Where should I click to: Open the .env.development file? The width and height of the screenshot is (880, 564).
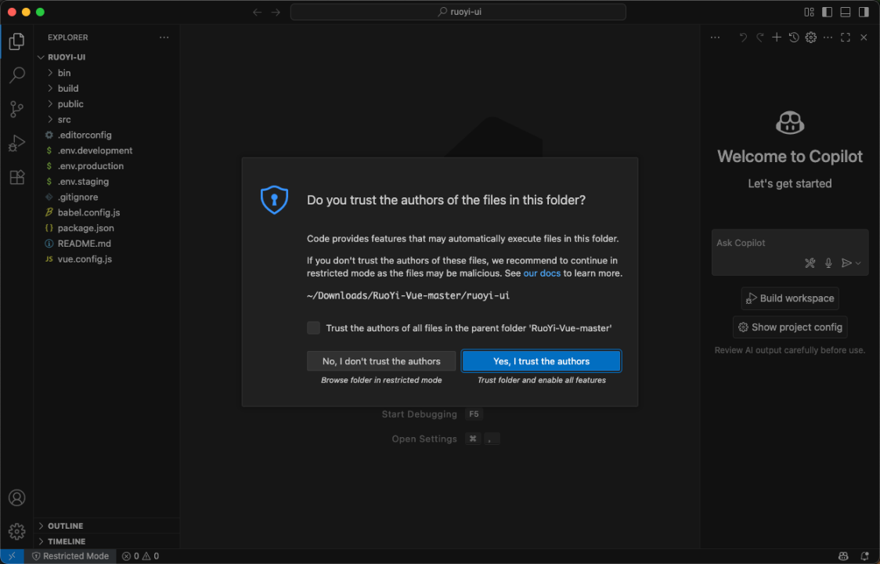(x=106, y=150)
